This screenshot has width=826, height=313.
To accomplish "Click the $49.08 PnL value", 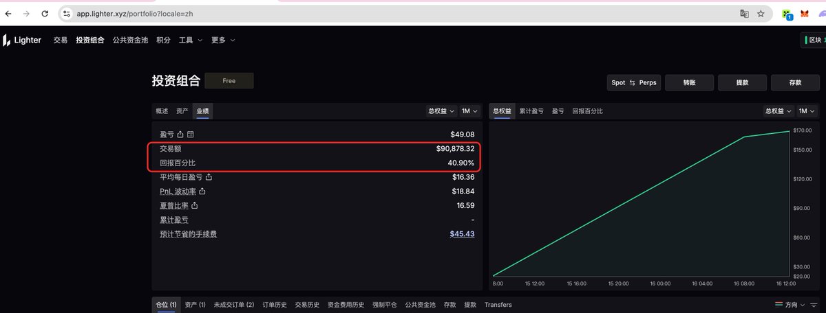I will click(463, 135).
